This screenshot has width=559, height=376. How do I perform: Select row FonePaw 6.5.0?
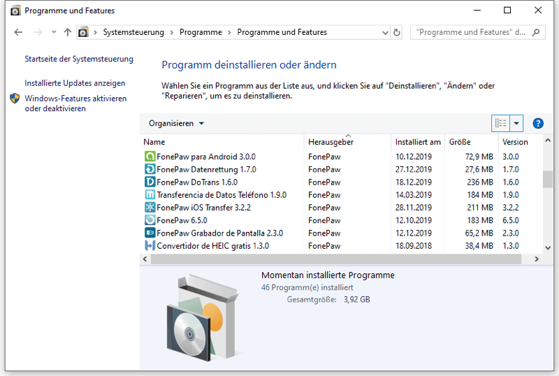coord(341,220)
